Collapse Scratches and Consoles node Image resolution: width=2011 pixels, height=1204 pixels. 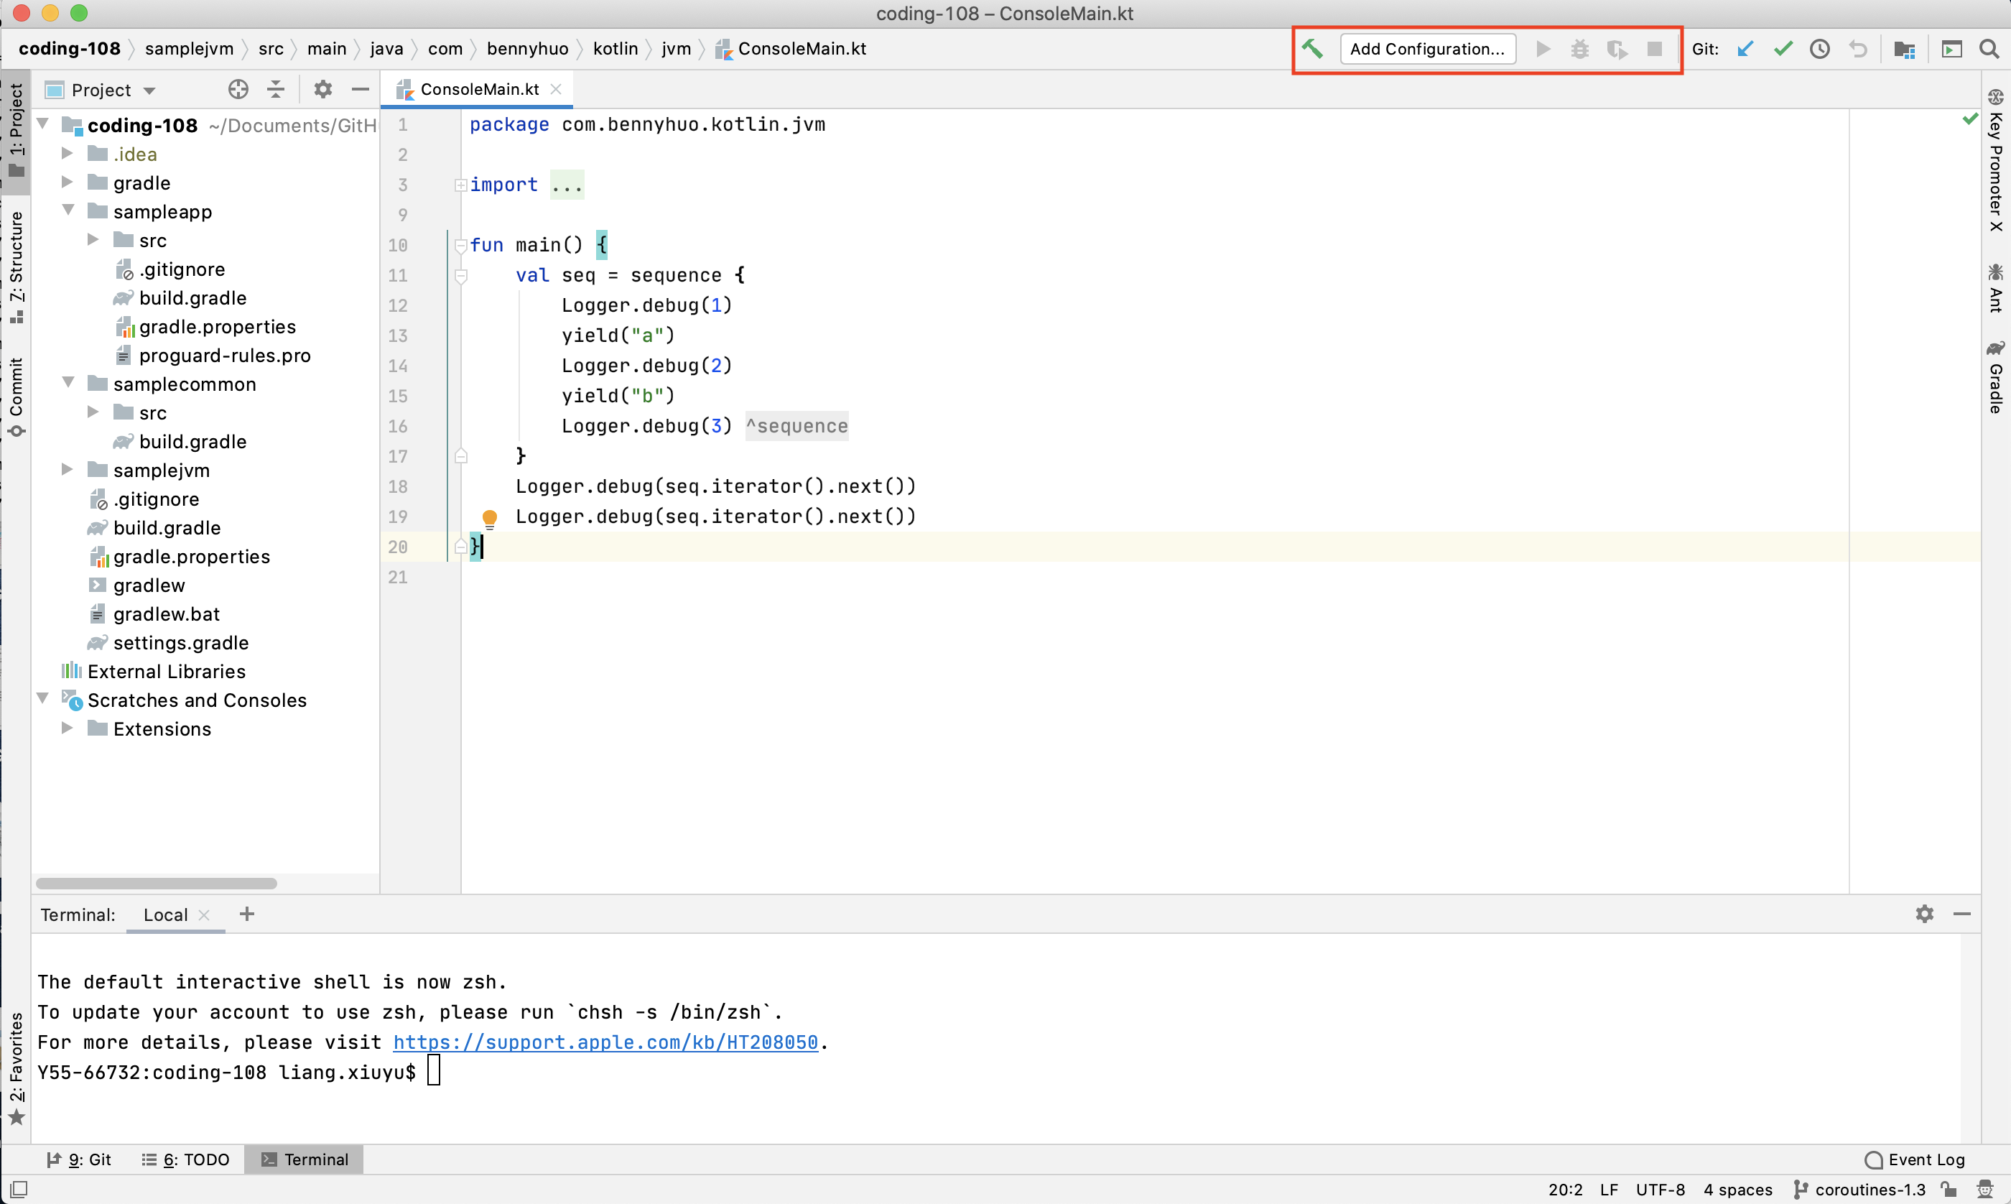click(44, 698)
